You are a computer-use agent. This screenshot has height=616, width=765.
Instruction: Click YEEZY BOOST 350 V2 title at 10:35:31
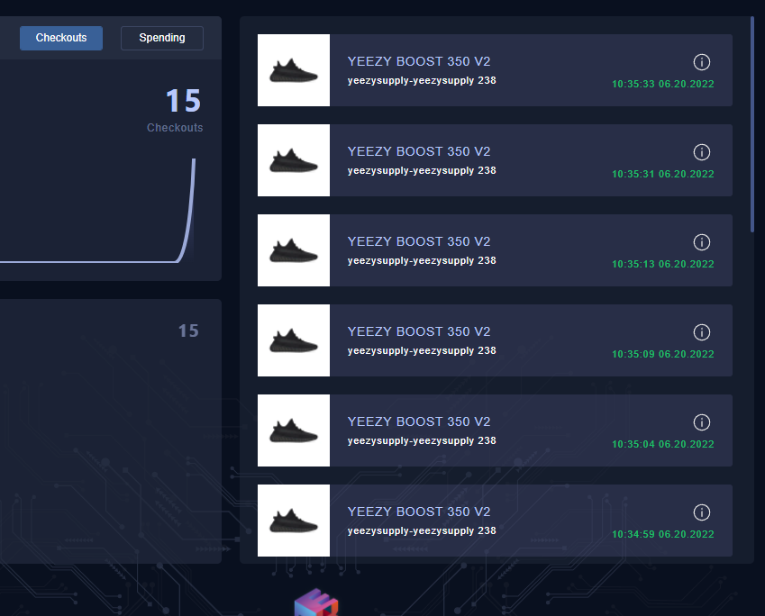click(419, 151)
